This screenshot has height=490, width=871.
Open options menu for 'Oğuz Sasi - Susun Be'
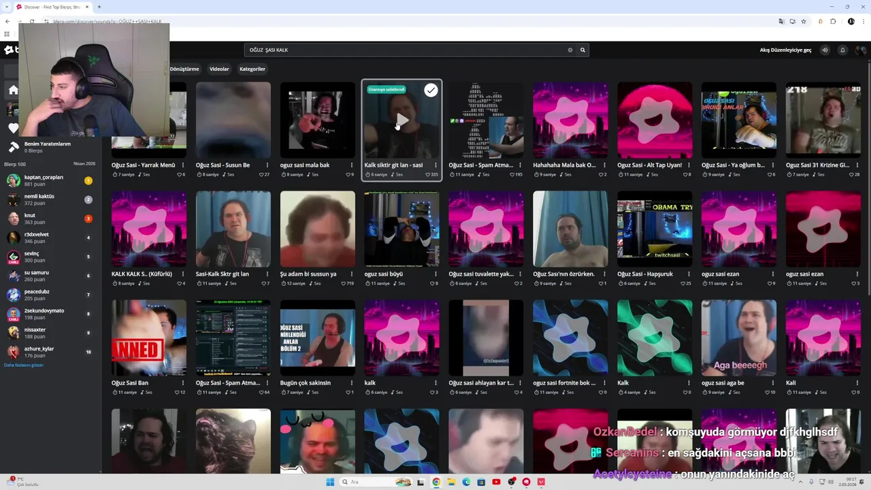coord(267,165)
